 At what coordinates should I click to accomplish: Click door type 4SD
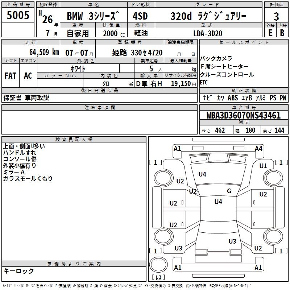tap(140, 16)
